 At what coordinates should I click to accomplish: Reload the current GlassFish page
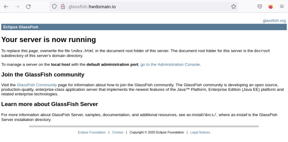(x=28, y=7)
